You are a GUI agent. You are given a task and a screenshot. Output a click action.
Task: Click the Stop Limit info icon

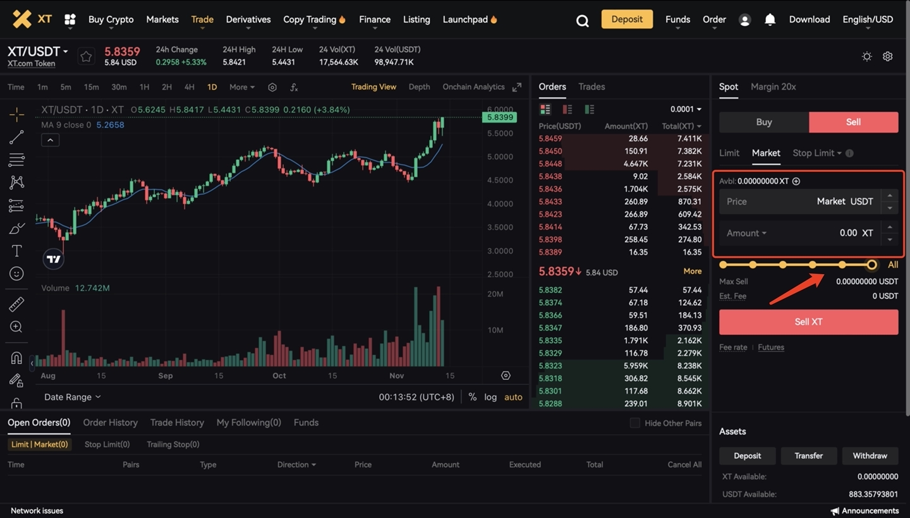[849, 153]
